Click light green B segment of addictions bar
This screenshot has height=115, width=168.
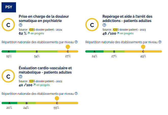114,52
